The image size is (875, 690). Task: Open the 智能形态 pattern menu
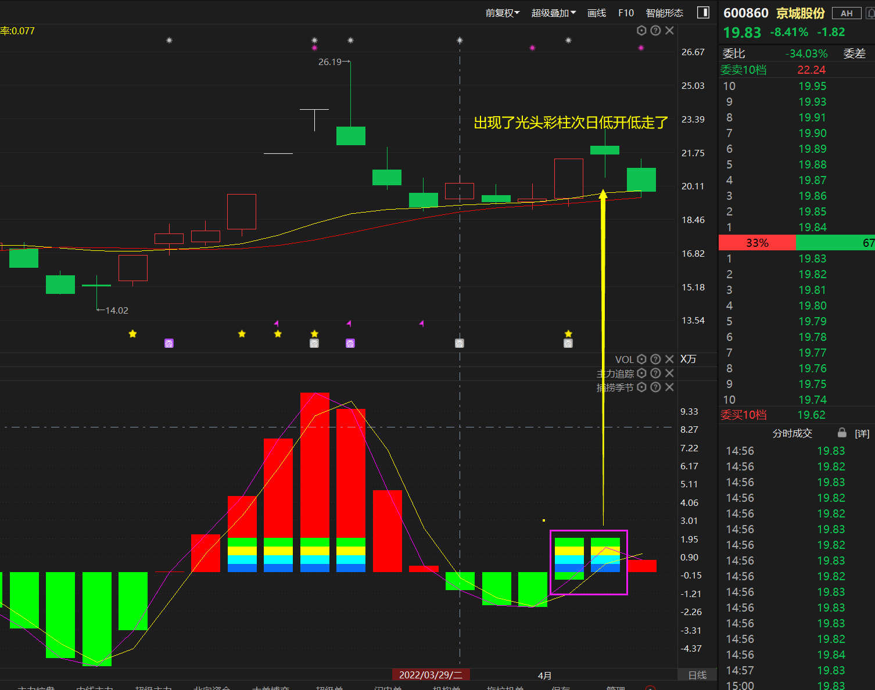pyautogui.click(x=665, y=13)
